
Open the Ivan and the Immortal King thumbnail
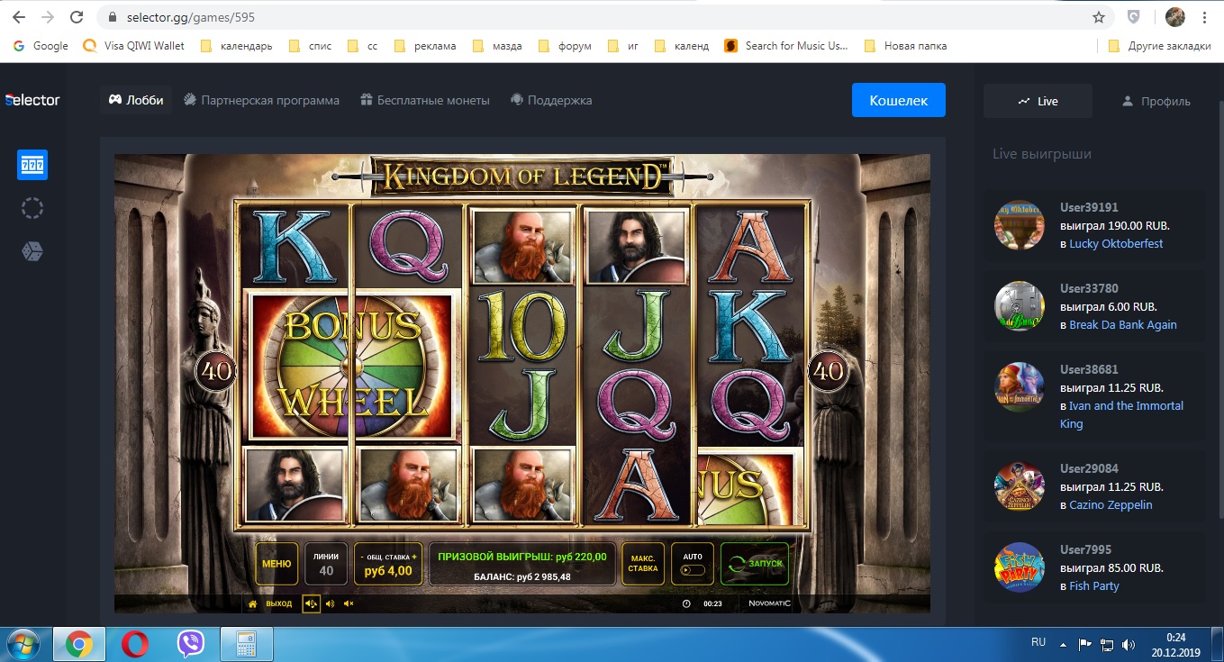[1019, 387]
